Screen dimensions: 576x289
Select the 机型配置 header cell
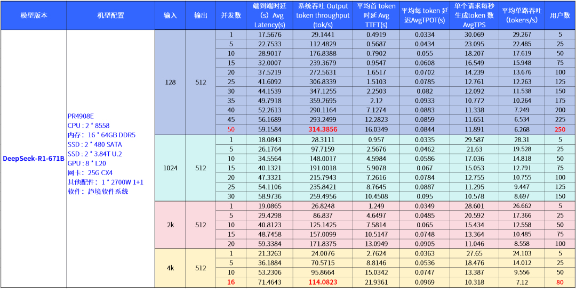coord(111,15)
